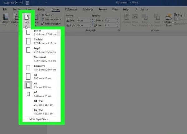Choose the Letter paper size
Screen dimensions: 187x134
point(41,32)
